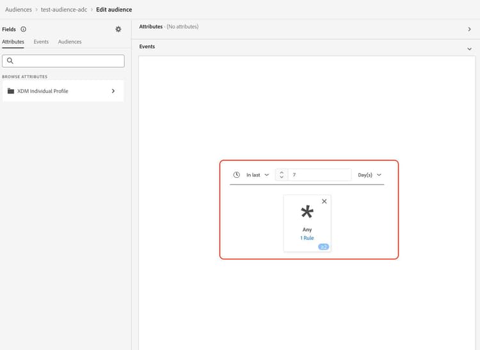Open the In last dropdown
480x350 pixels.
point(257,175)
